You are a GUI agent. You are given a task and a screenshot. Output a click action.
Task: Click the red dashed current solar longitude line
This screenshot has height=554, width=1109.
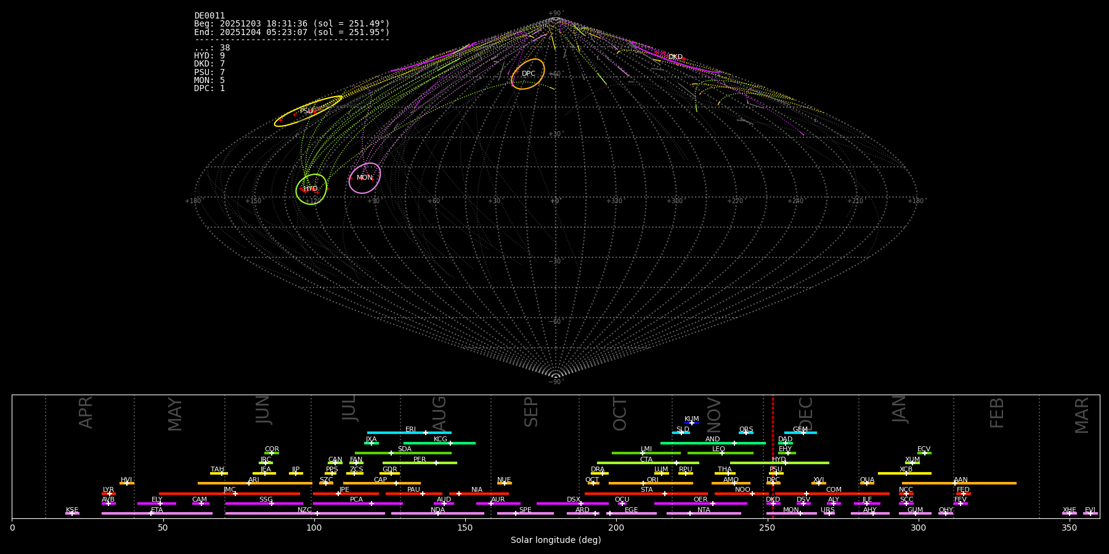tap(773, 456)
